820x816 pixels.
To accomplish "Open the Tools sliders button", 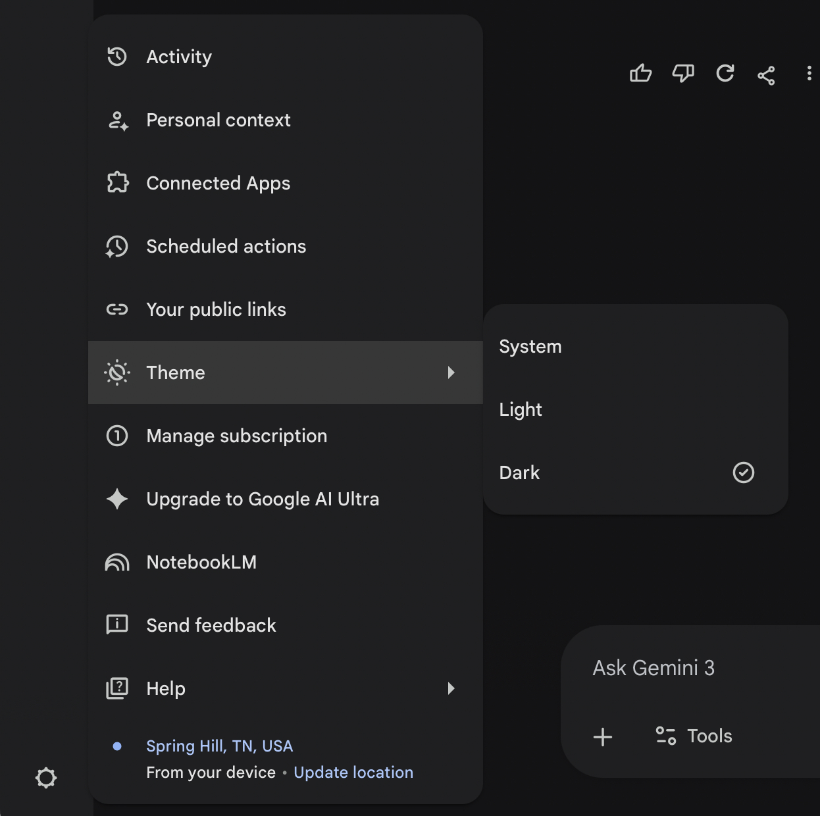I will click(694, 736).
